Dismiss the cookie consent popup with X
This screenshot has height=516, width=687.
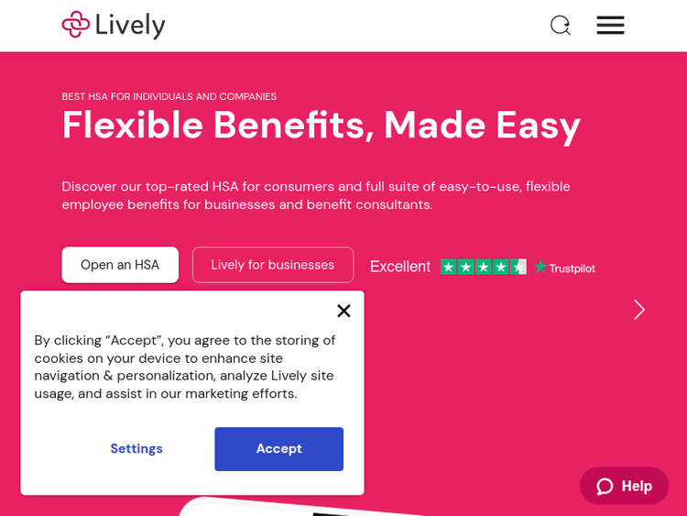point(343,311)
